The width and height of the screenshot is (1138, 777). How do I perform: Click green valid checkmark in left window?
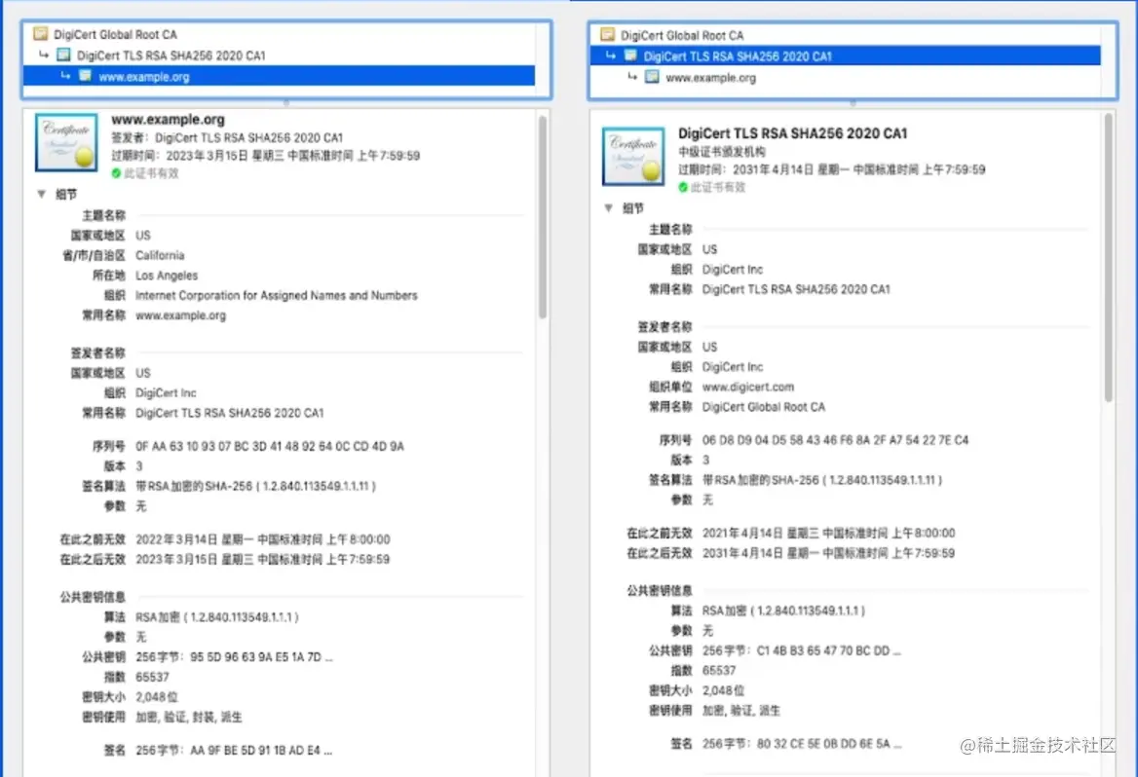[116, 173]
